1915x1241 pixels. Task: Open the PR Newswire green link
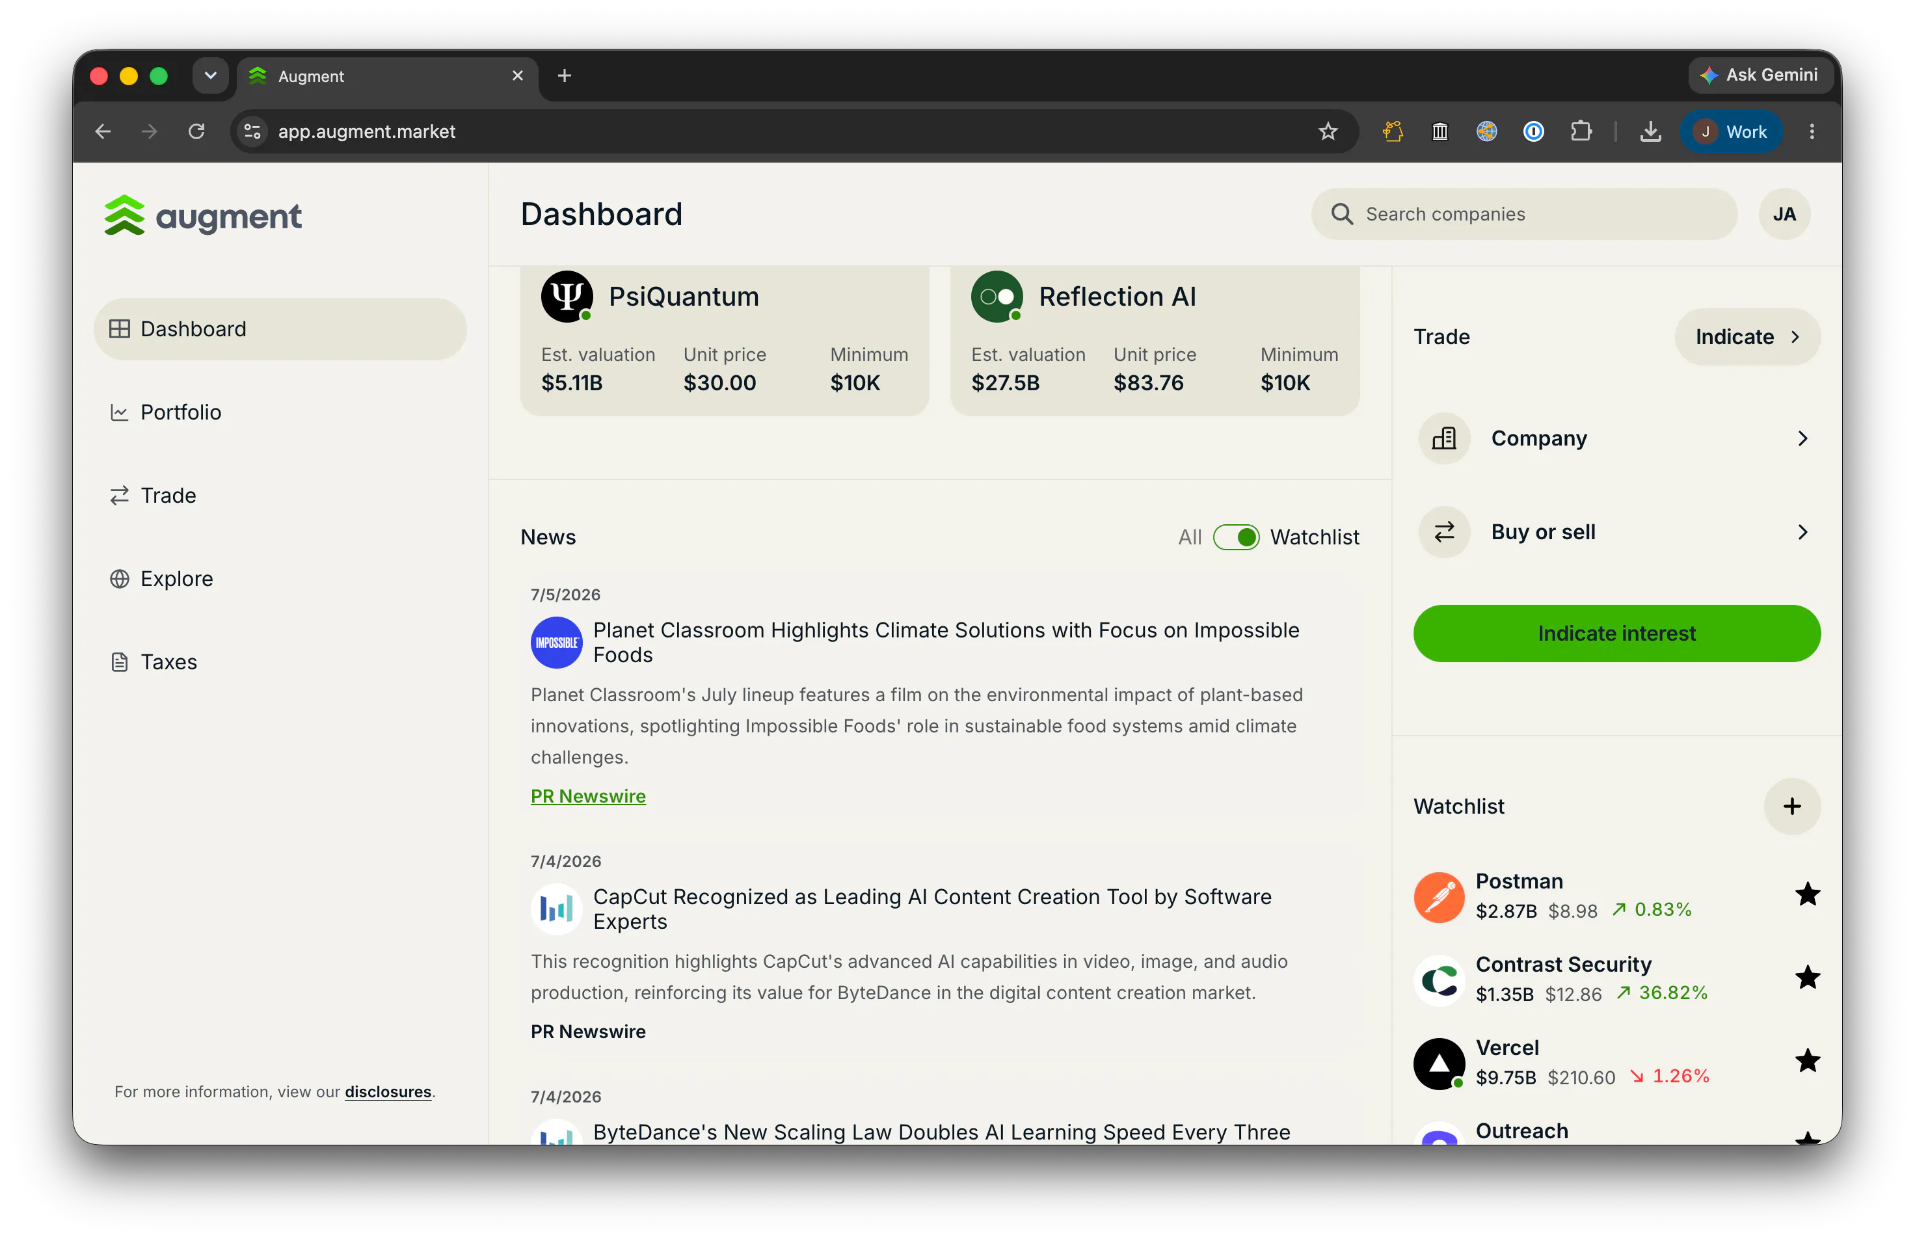588,796
